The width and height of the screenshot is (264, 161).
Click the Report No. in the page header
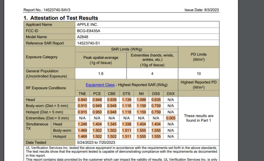point(47,10)
